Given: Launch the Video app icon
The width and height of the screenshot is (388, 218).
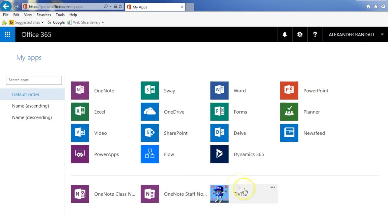Looking at the screenshot, I should pos(80,133).
